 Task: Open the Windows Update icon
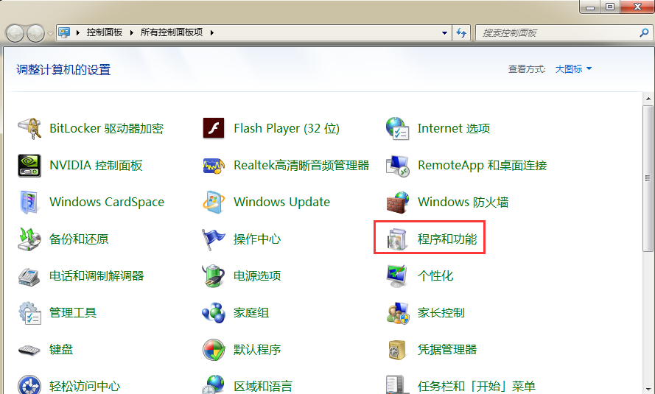click(214, 203)
